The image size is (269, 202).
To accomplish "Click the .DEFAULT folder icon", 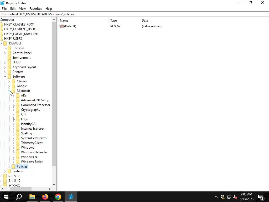I will click(5, 43).
